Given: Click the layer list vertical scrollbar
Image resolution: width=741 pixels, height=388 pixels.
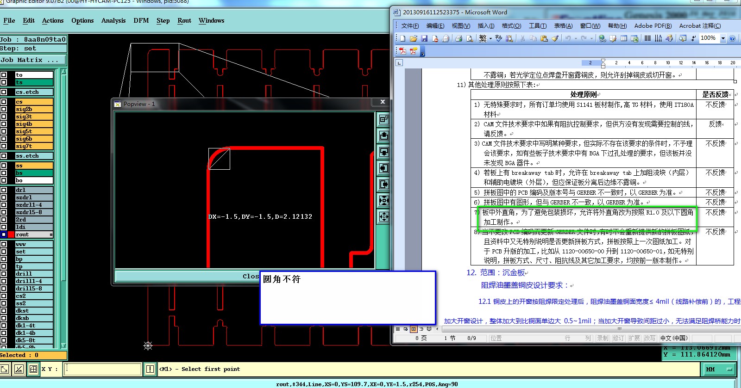Looking at the screenshot, I should coord(63,208).
